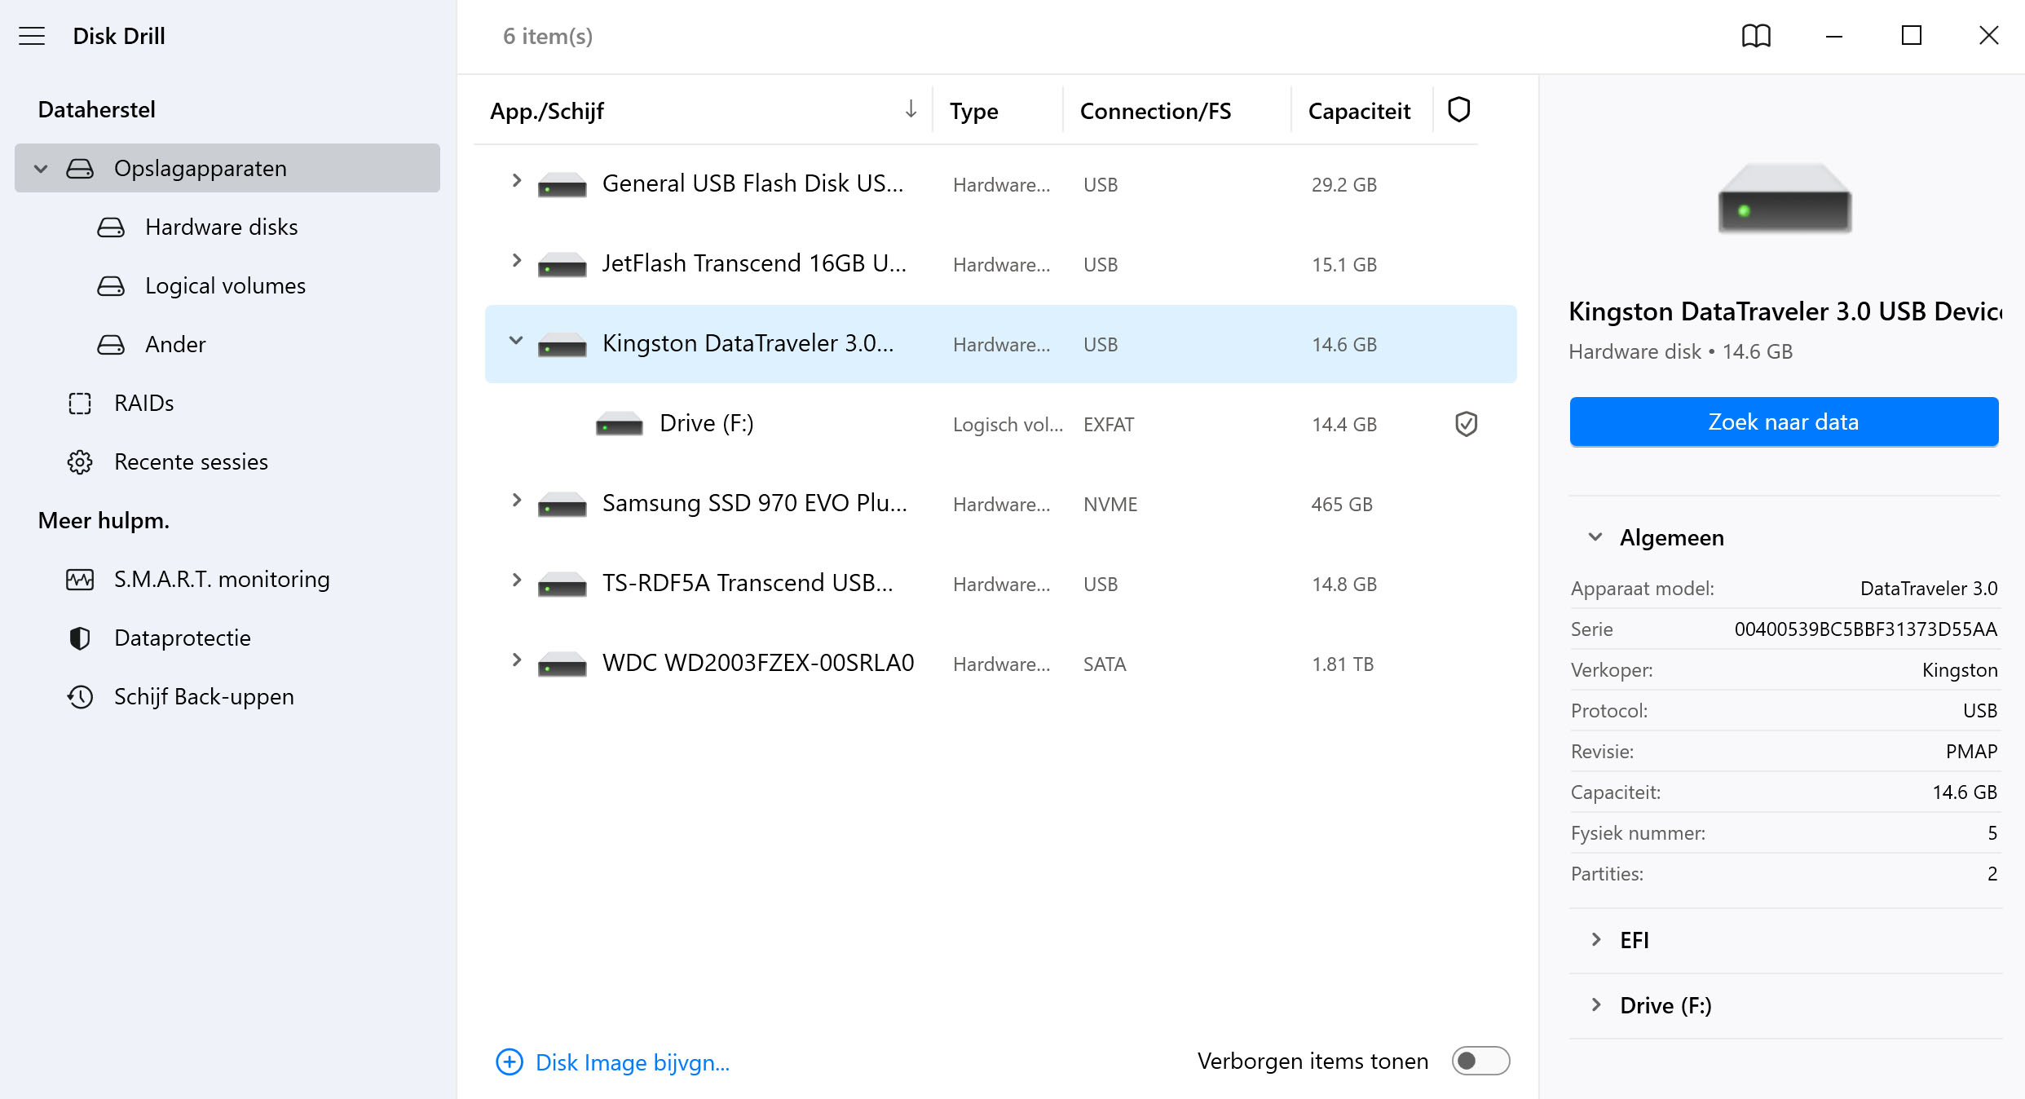Sort by Type column header
2025x1099 pixels.
973,111
